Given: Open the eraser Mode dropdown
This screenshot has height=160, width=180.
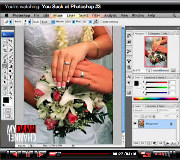Looking at the screenshot, I should 48,22.
